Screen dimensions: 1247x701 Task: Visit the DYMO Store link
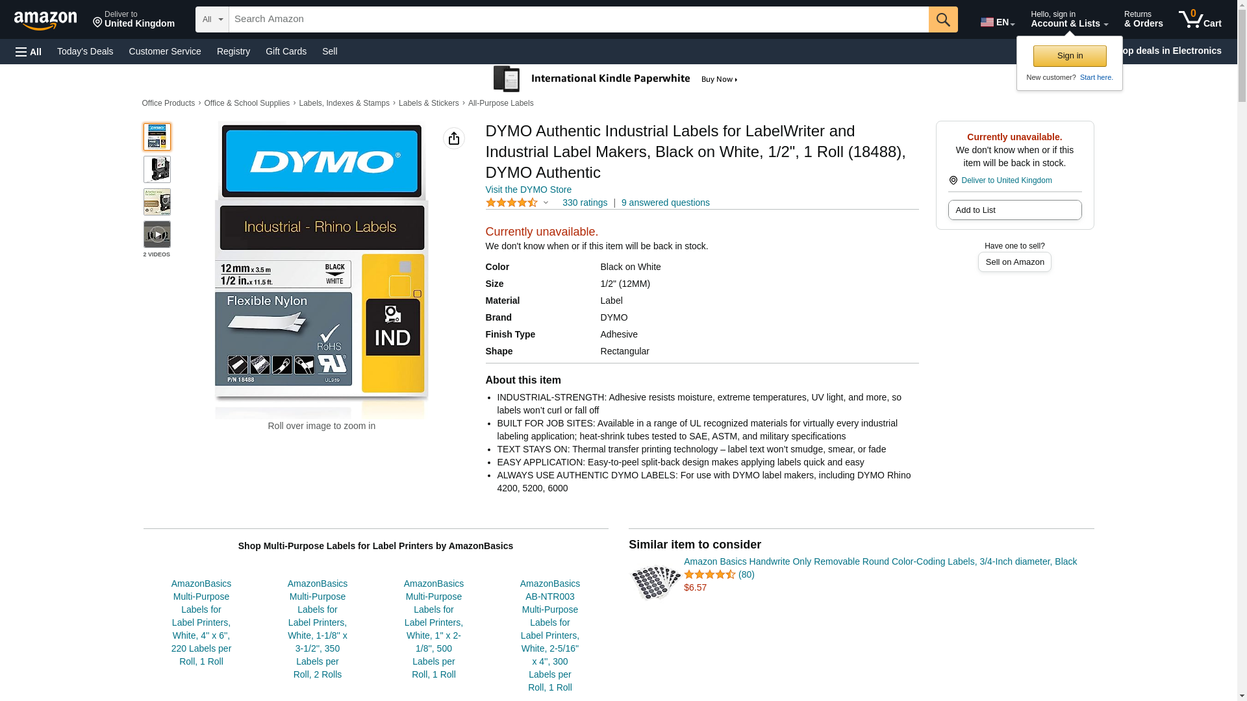click(x=528, y=190)
